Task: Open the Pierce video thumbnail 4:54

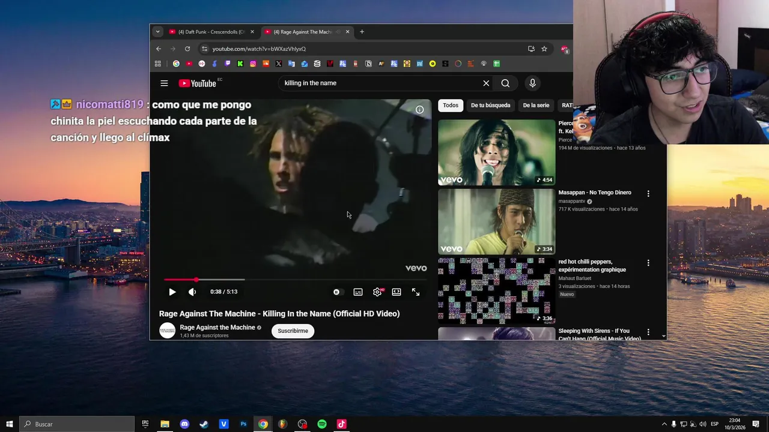Action: click(x=497, y=152)
